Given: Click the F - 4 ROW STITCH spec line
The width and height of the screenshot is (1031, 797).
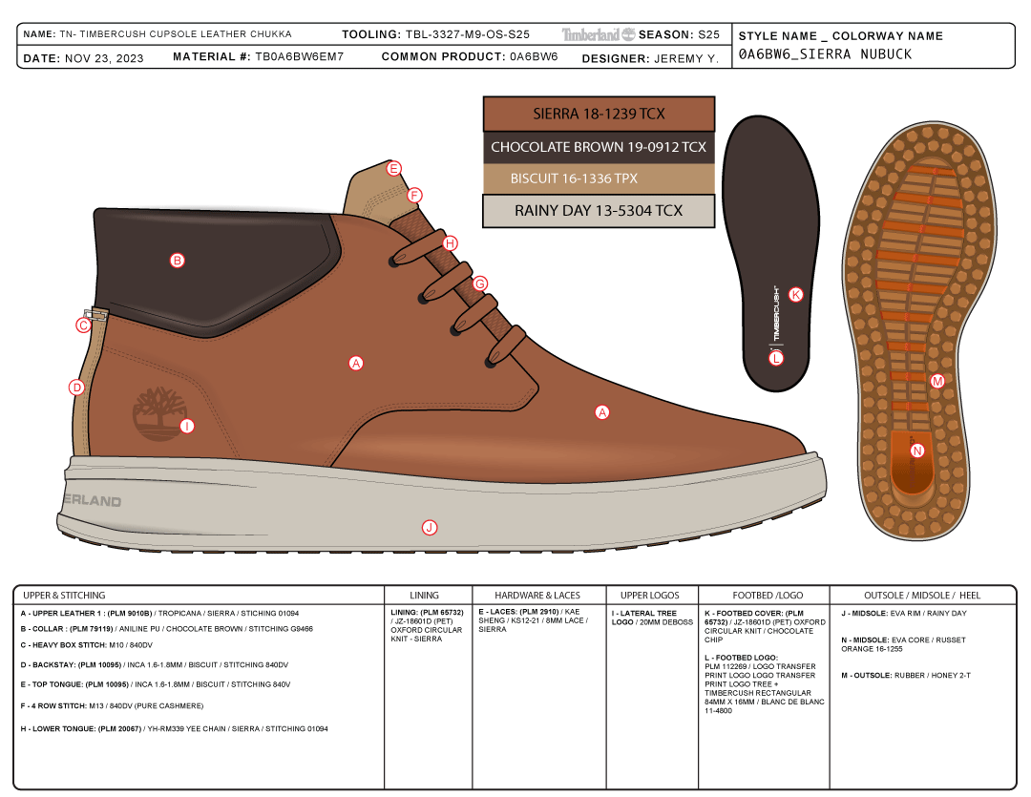Looking at the screenshot, I should pos(112,705).
